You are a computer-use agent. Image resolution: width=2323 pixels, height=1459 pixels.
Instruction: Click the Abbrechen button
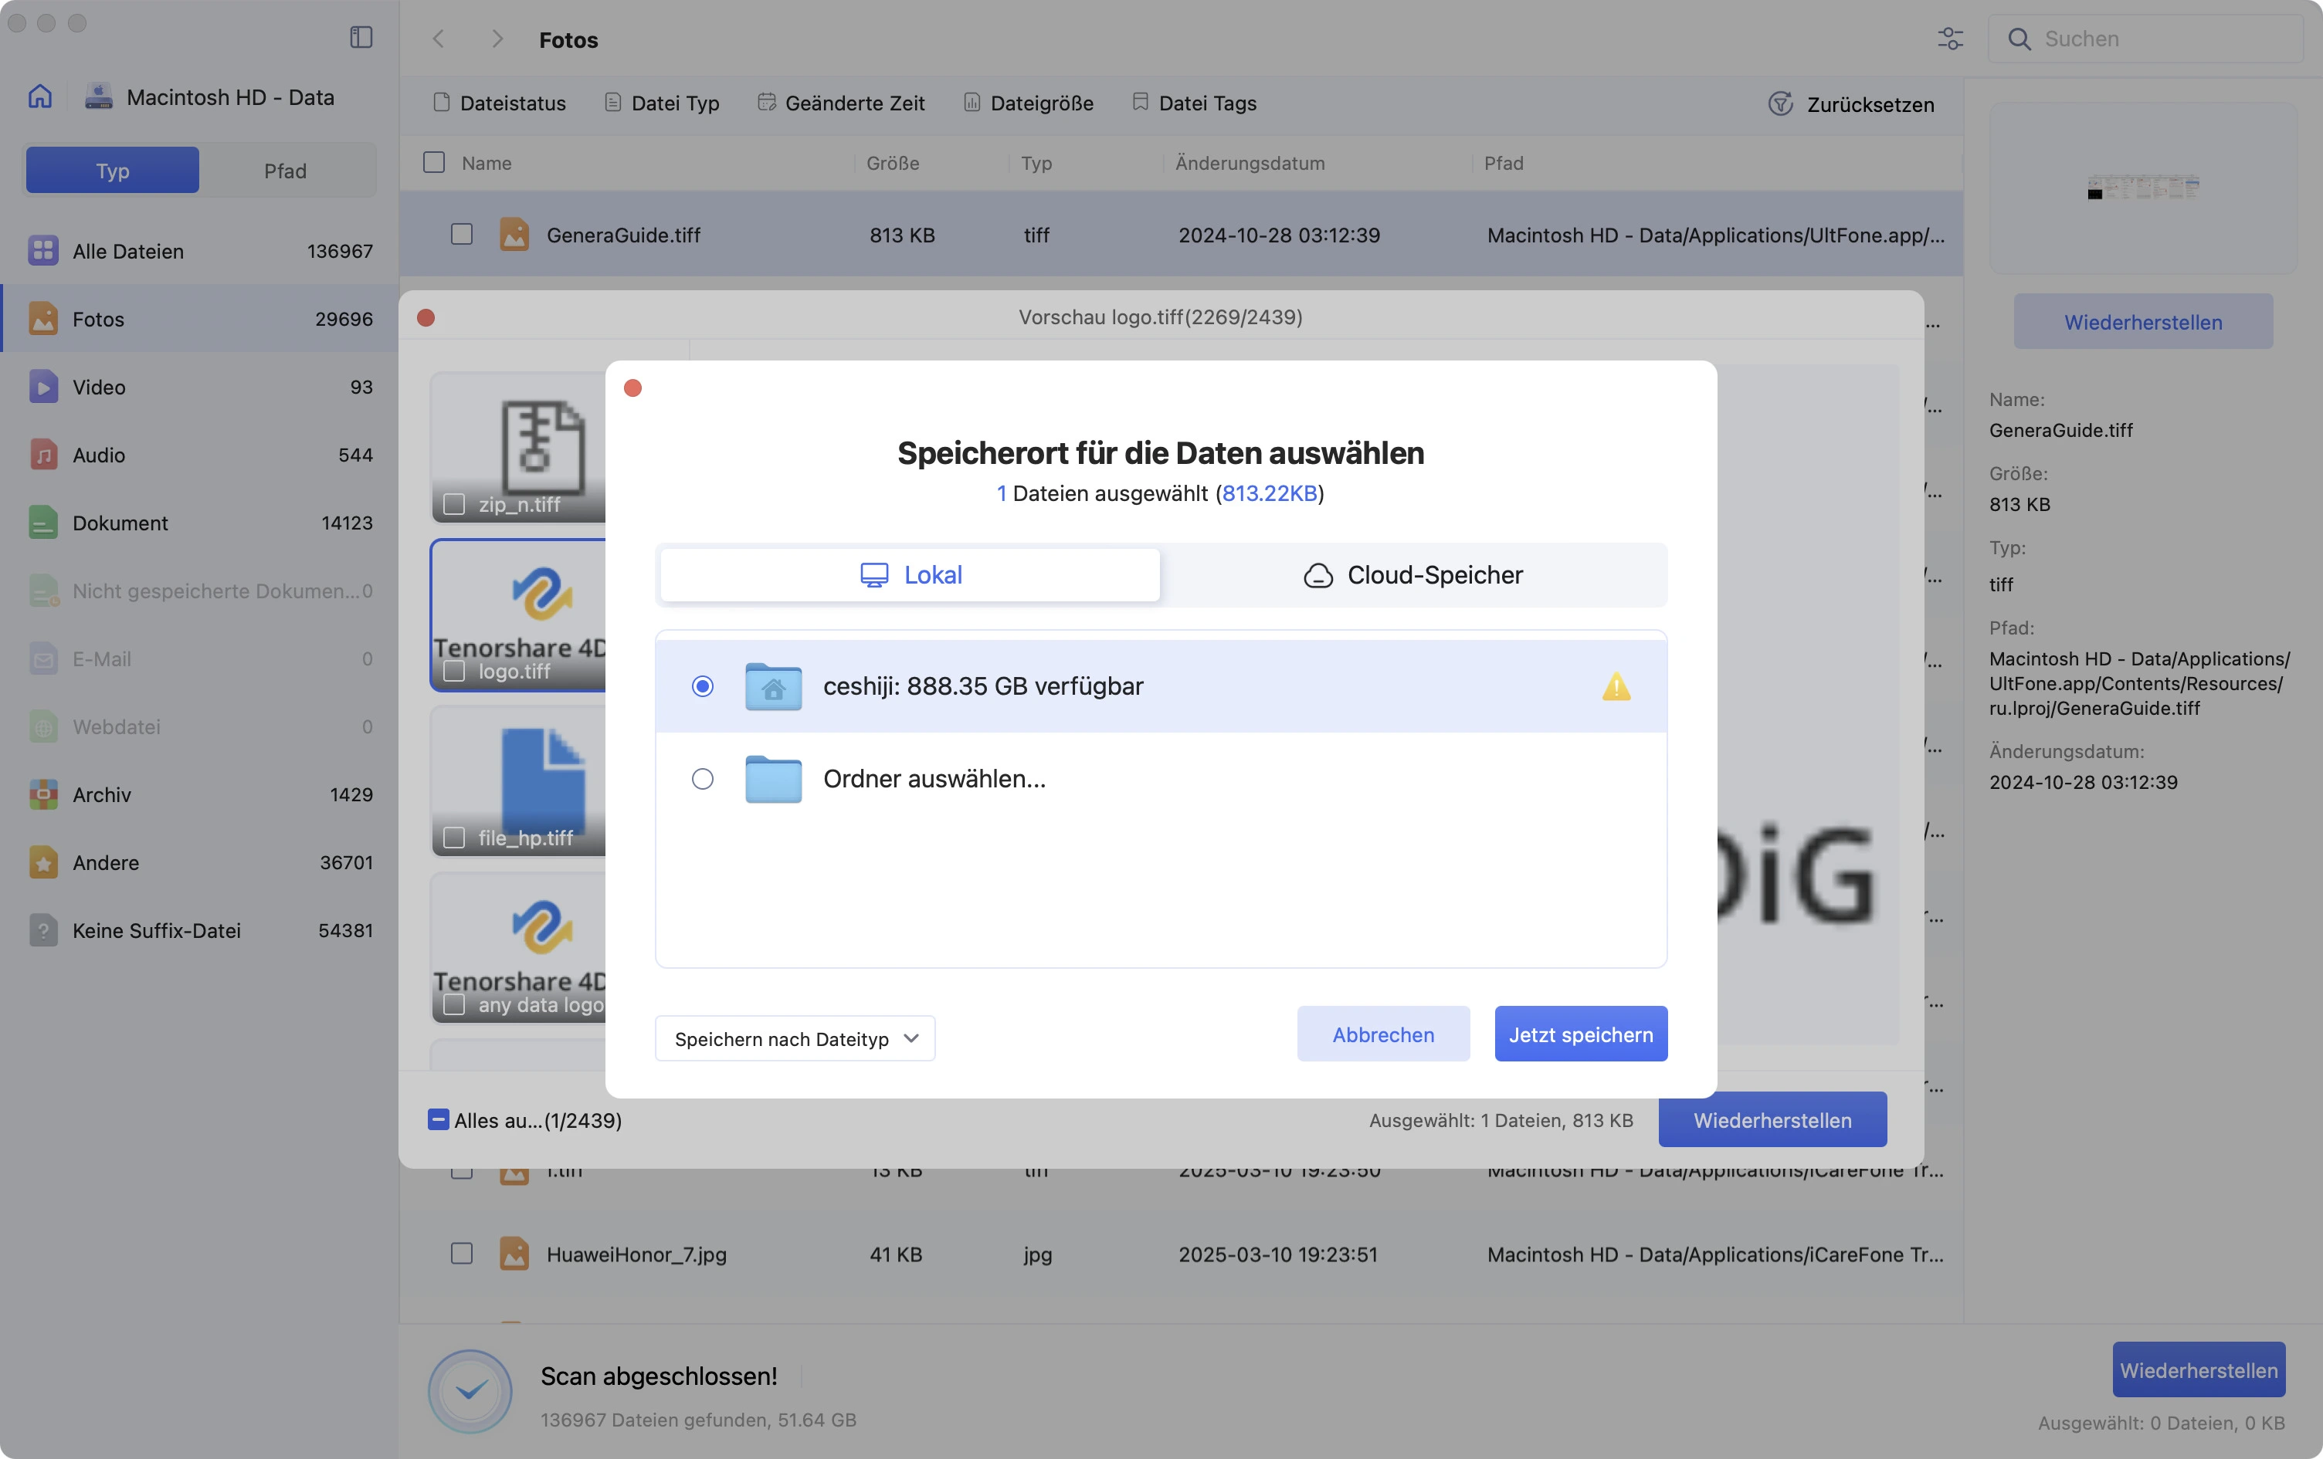coord(1382,1033)
